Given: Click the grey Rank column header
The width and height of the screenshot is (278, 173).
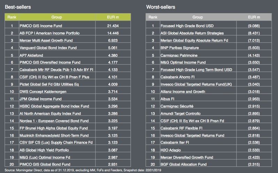Looking at the screenshot, I should tap(153, 17).
